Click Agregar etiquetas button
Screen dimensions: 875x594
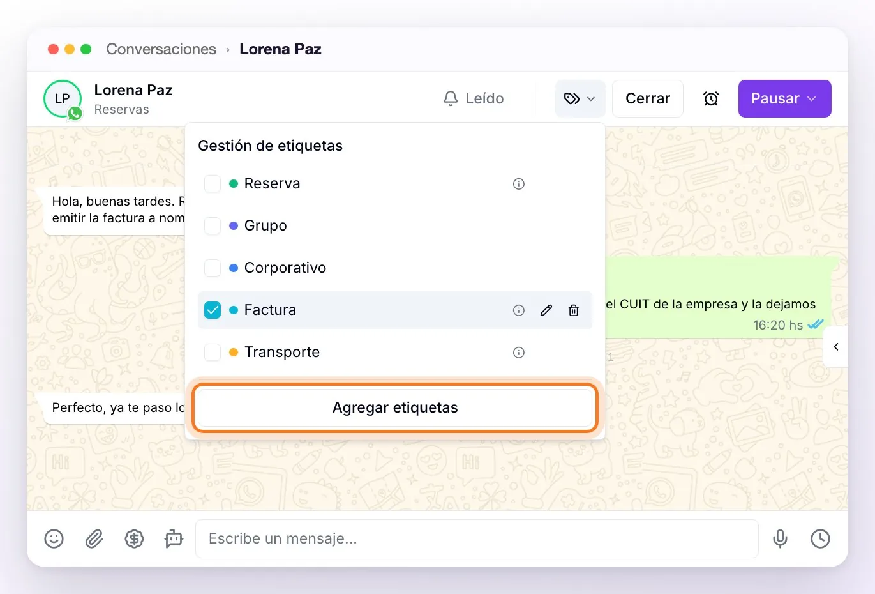point(395,407)
